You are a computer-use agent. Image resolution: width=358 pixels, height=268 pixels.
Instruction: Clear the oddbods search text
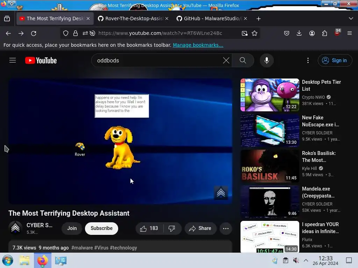[x=226, y=60]
